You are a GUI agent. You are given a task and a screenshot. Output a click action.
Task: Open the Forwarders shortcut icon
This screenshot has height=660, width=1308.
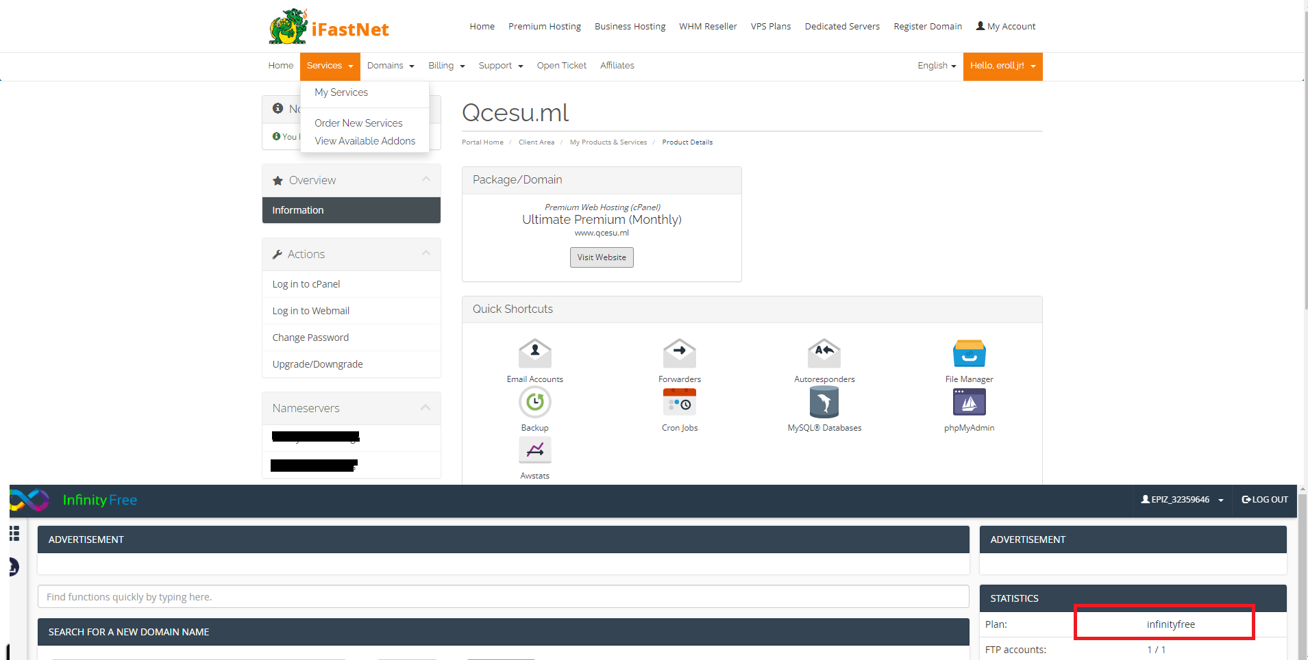680,354
